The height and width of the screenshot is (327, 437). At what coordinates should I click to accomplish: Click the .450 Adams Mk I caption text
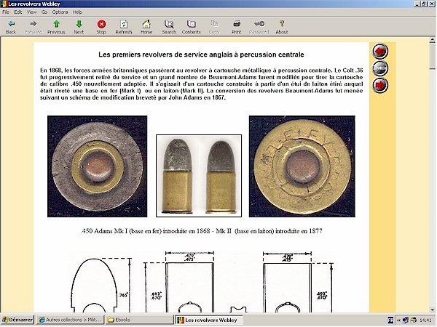(201, 231)
